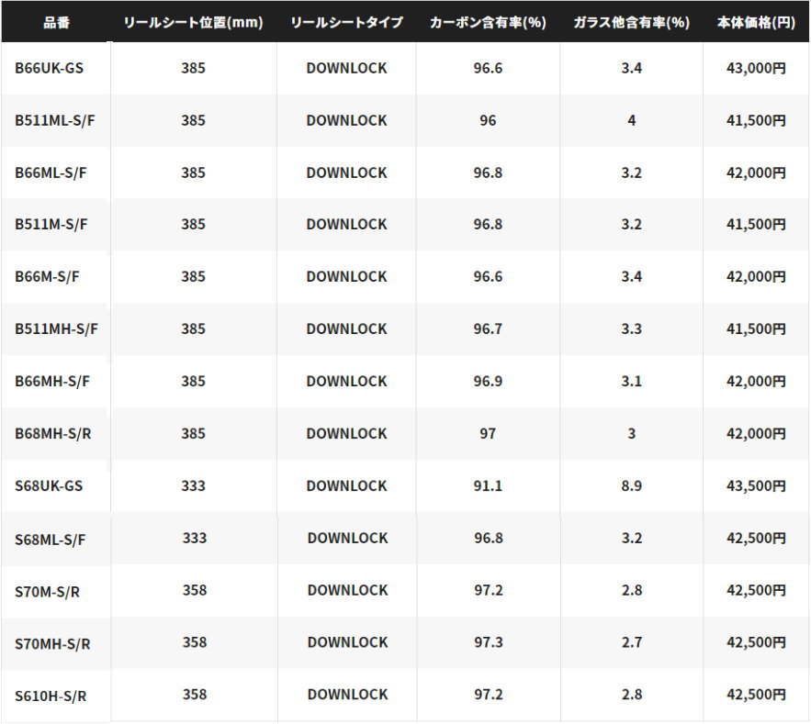Click carbon value 96.9
This screenshot has height=724, width=811.
[488, 382]
